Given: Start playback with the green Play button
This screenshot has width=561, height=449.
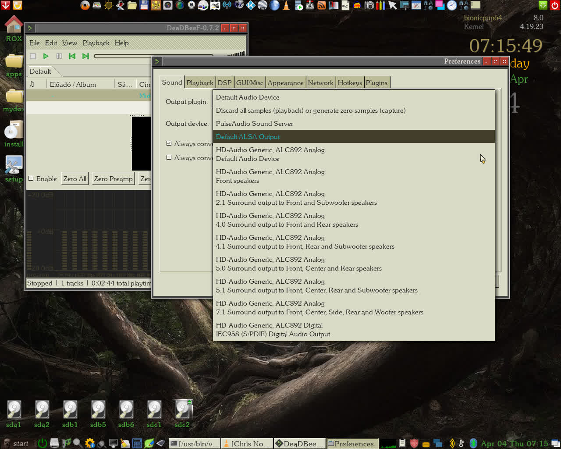Looking at the screenshot, I should coord(46,56).
